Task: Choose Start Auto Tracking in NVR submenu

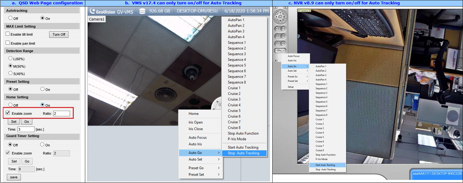Action: click(x=328, y=165)
